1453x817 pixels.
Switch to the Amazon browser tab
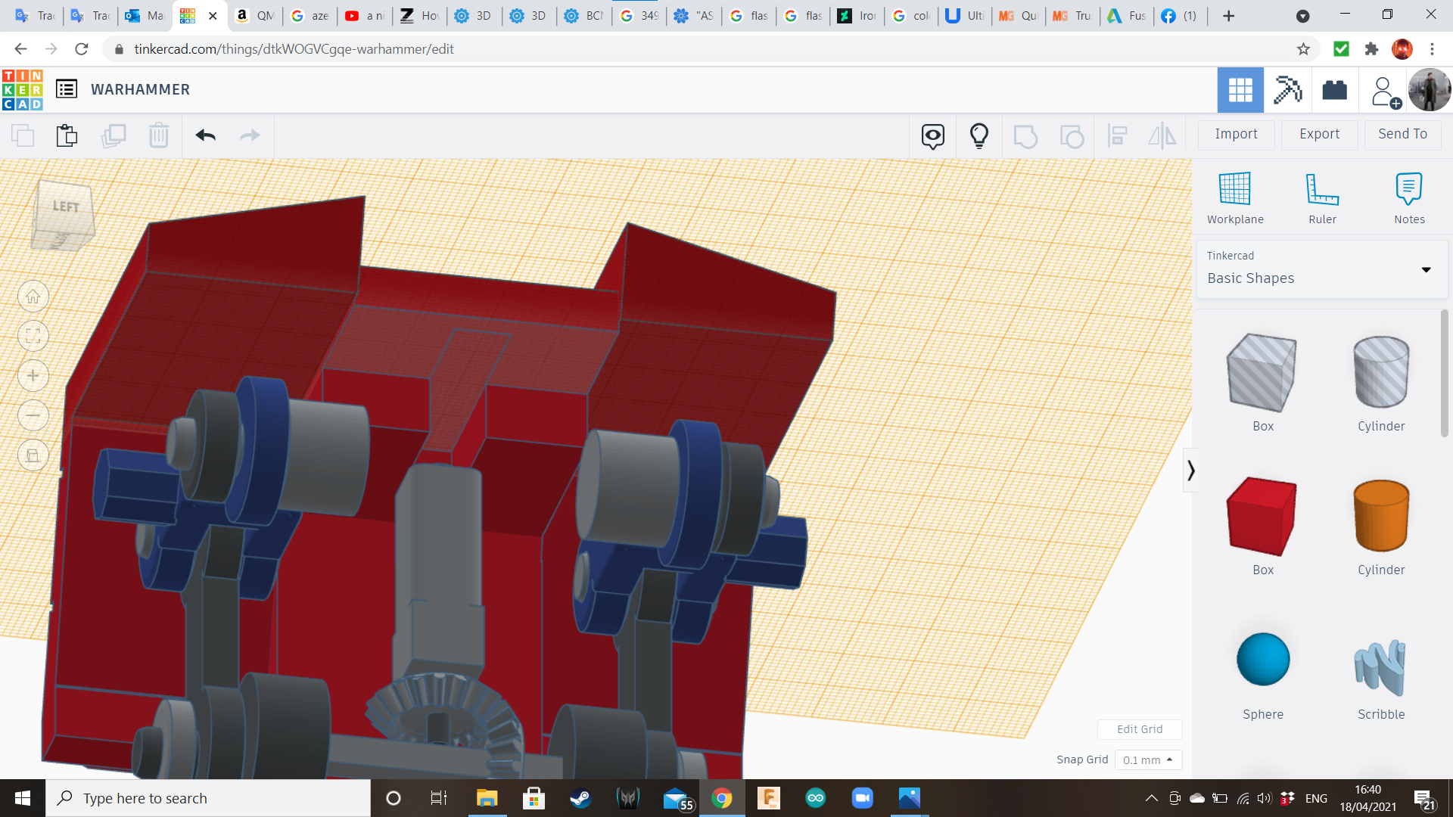pos(255,16)
